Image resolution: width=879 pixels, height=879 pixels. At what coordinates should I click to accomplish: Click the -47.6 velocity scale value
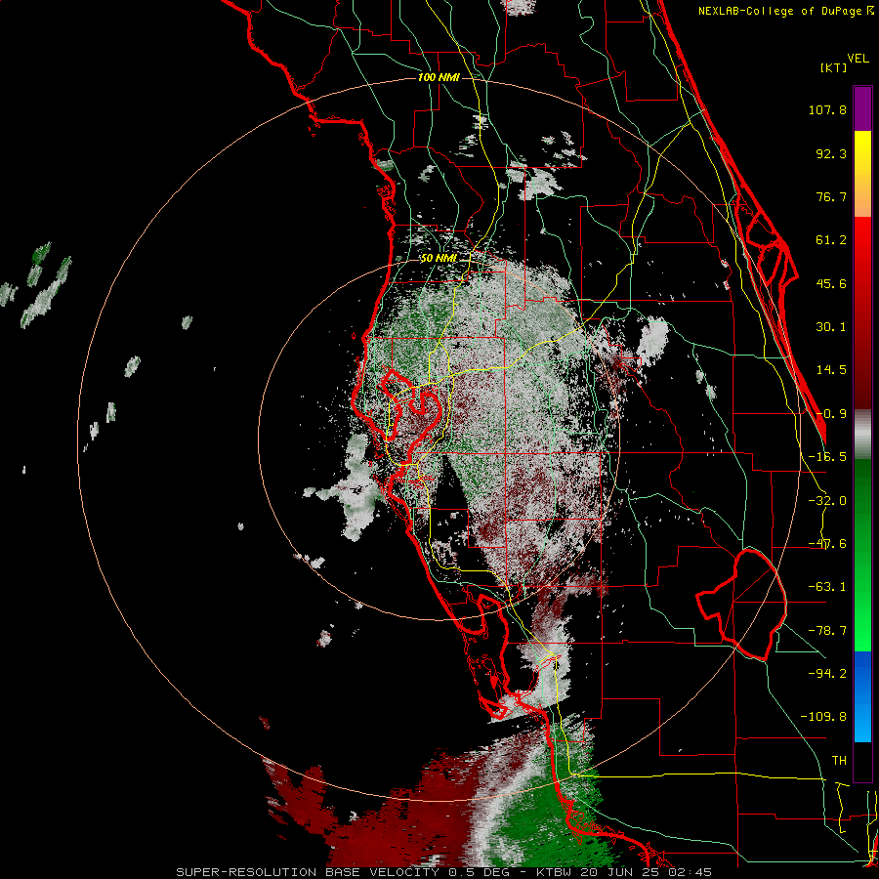[827, 544]
